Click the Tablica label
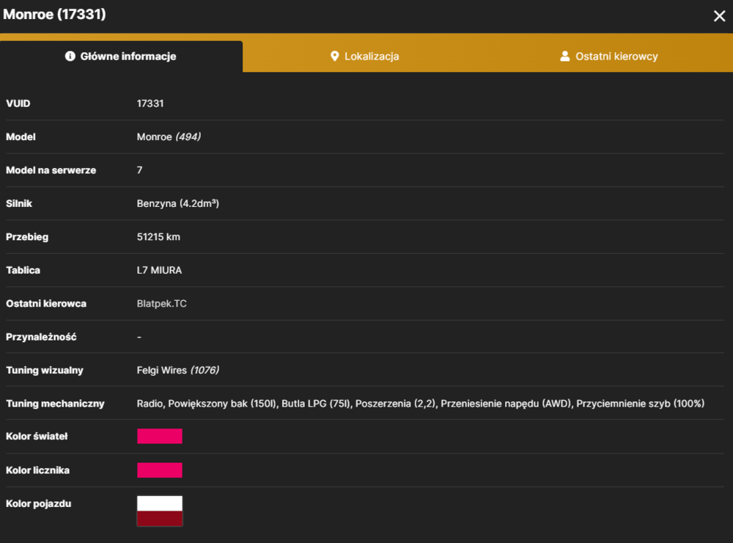The height and width of the screenshot is (543, 733). click(23, 270)
